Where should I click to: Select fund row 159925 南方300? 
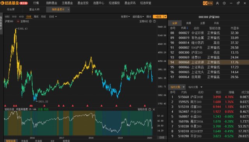[209, 102]
